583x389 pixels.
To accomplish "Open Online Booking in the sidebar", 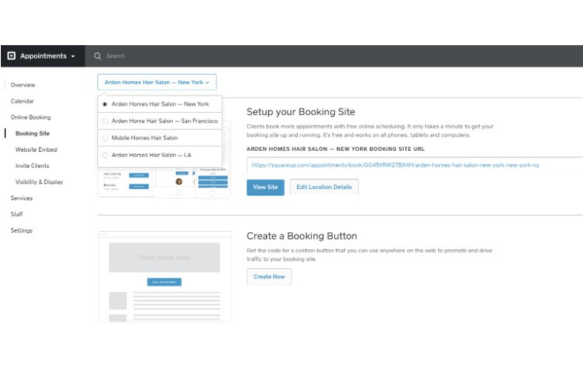I will [x=31, y=117].
